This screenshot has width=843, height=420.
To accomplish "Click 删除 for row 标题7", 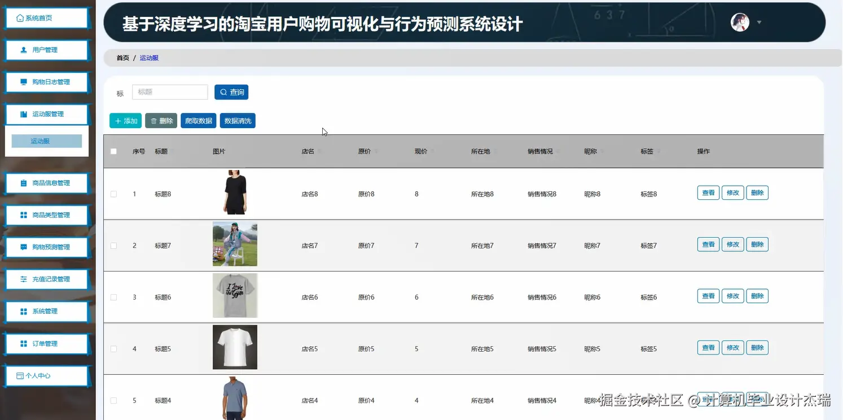I will click(x=757, y=244).
